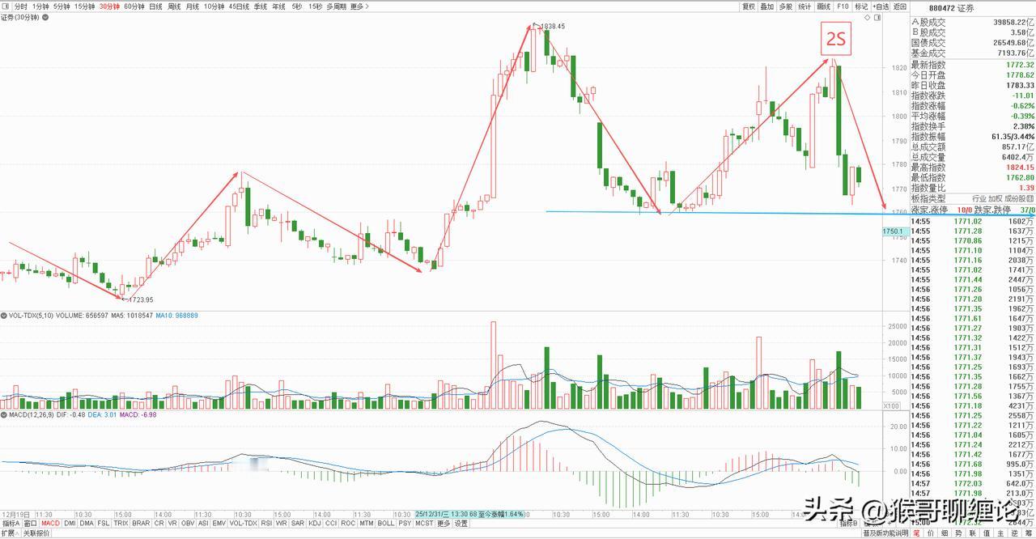
Task: Select the 15分钟 period
Action: pos(84,6)
